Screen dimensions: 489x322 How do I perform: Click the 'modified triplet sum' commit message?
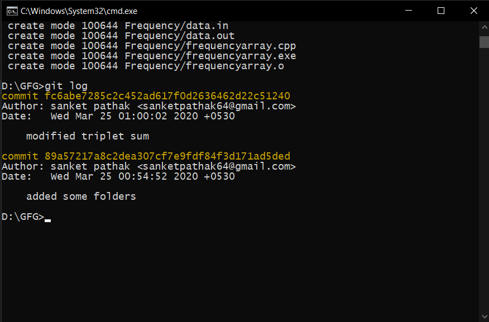[88, 136]
